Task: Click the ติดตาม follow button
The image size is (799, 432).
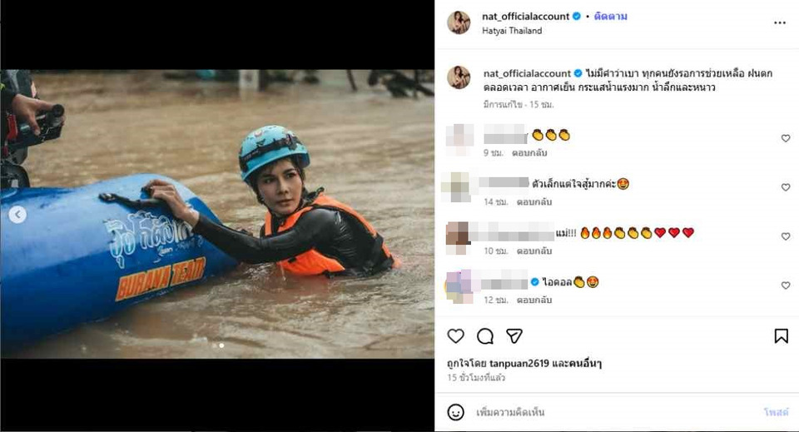Action: coord(611,17)
